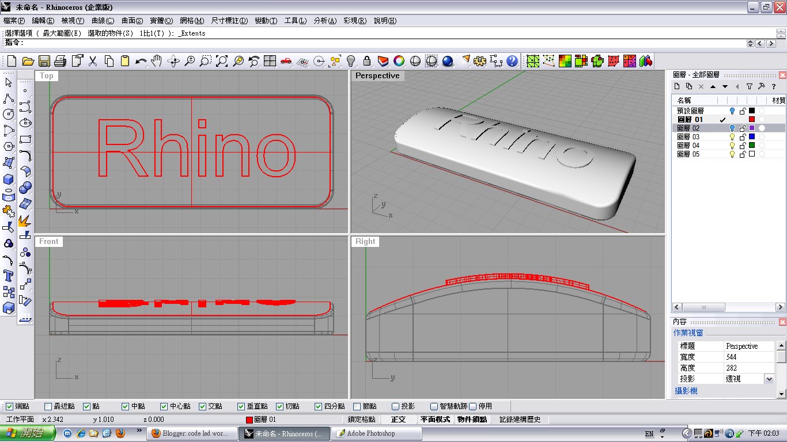Image resolution: width=787 pixels, height=442 pixels.
Task: Toggle the 中點 (Mid) osnap checkbox
Action: pos(126,406)
